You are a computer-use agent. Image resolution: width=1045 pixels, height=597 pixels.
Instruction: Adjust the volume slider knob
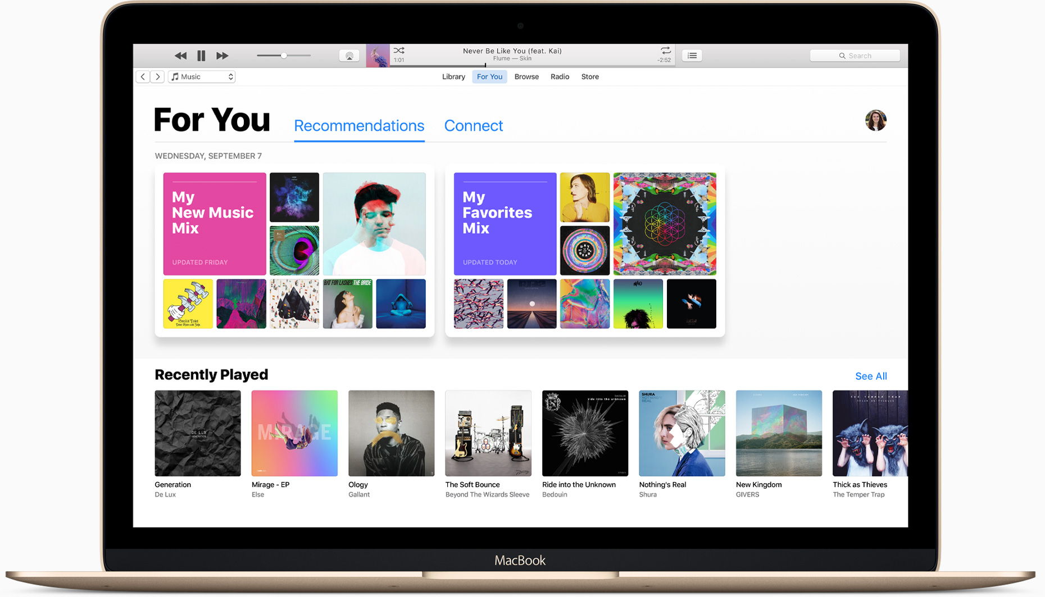point(284,56)
